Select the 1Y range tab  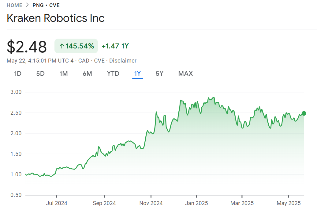[137, 74]
